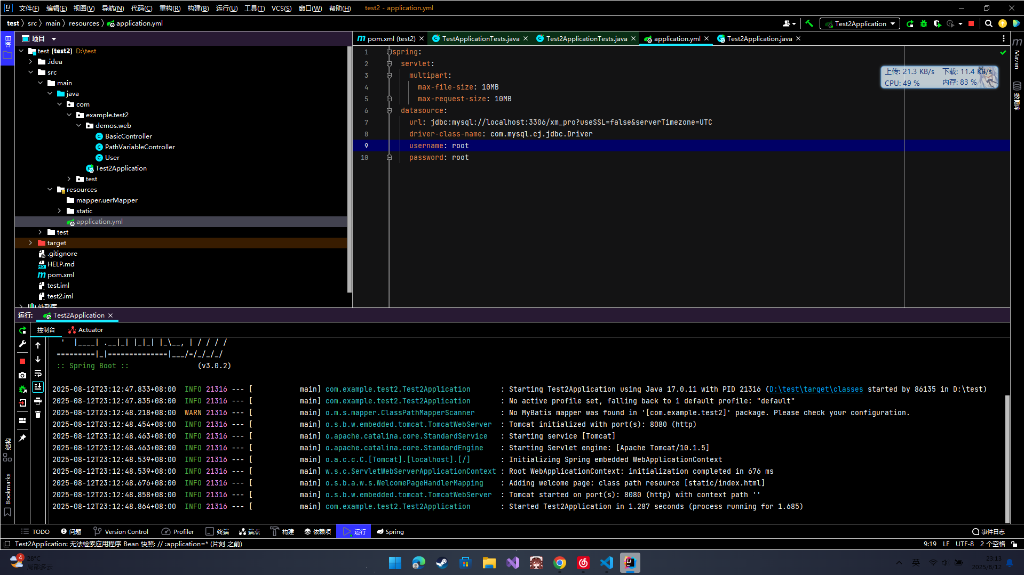Rerun Test2Application from the Run panel

[22, 330]
